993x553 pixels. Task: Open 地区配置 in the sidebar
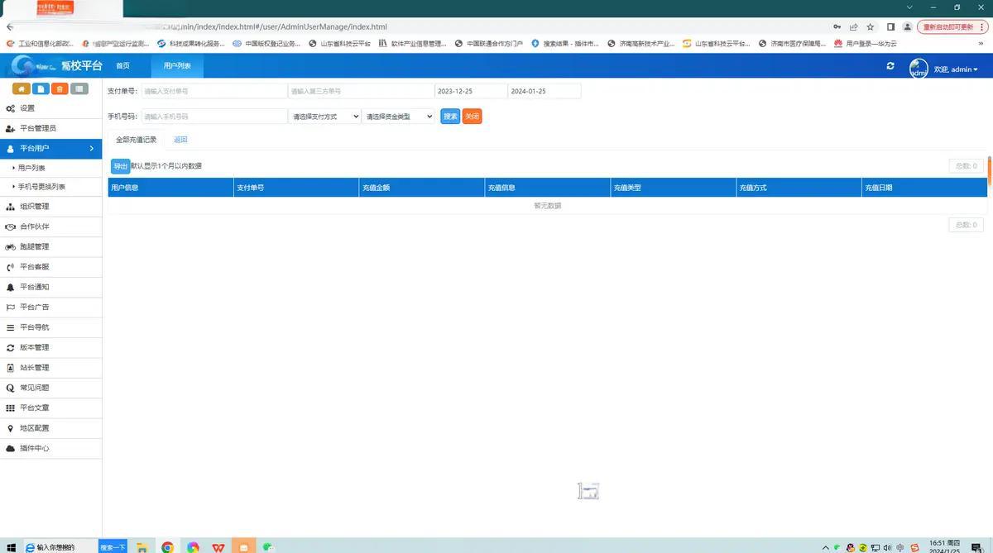coord(50,428)
